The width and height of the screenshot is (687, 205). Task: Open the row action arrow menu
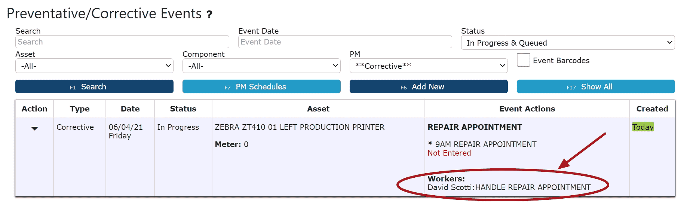(34, 128)
